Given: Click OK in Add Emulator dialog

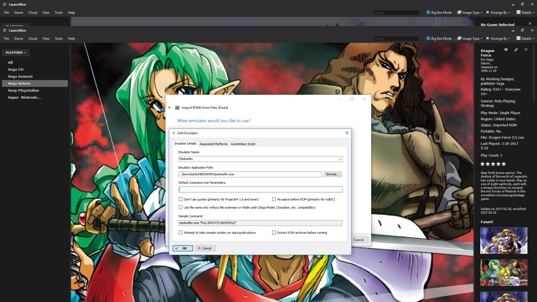Looking at the screenshot, I should click(183, 248).
